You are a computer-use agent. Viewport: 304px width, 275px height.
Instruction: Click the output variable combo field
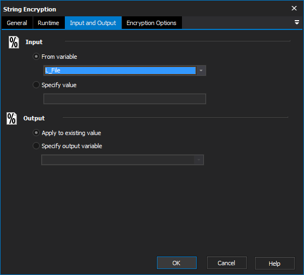123,160
